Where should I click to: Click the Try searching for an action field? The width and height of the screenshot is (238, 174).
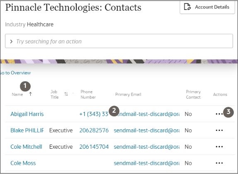pos(119,41)
